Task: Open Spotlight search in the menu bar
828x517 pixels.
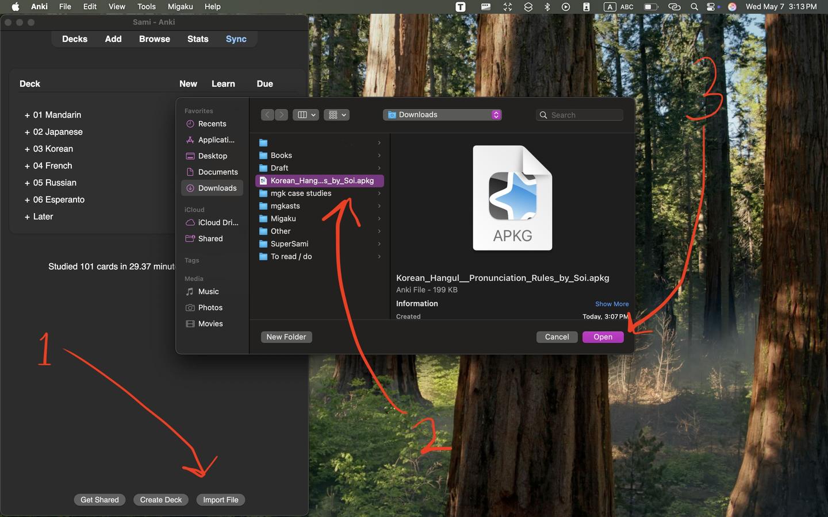Action: point(695,7)
